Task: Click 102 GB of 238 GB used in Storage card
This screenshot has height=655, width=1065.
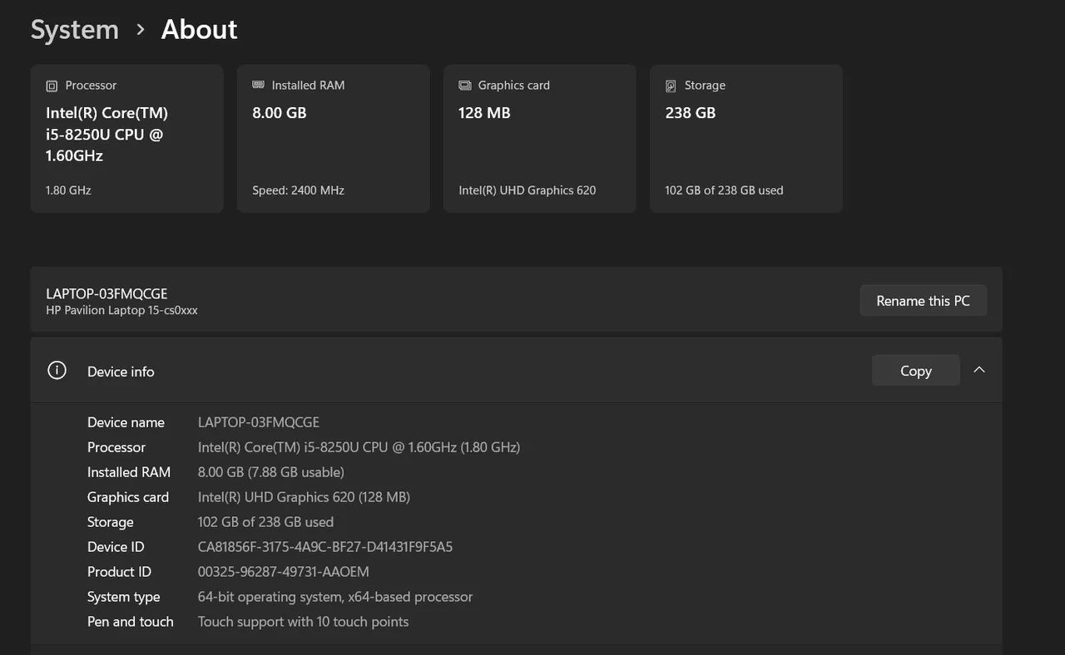Action: [724, 190]
